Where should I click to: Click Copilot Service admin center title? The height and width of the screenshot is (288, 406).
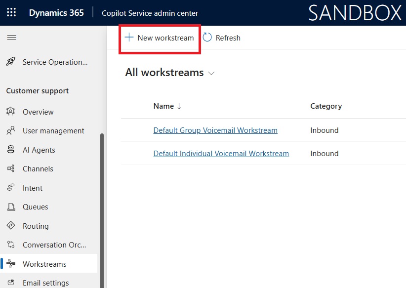150,13
